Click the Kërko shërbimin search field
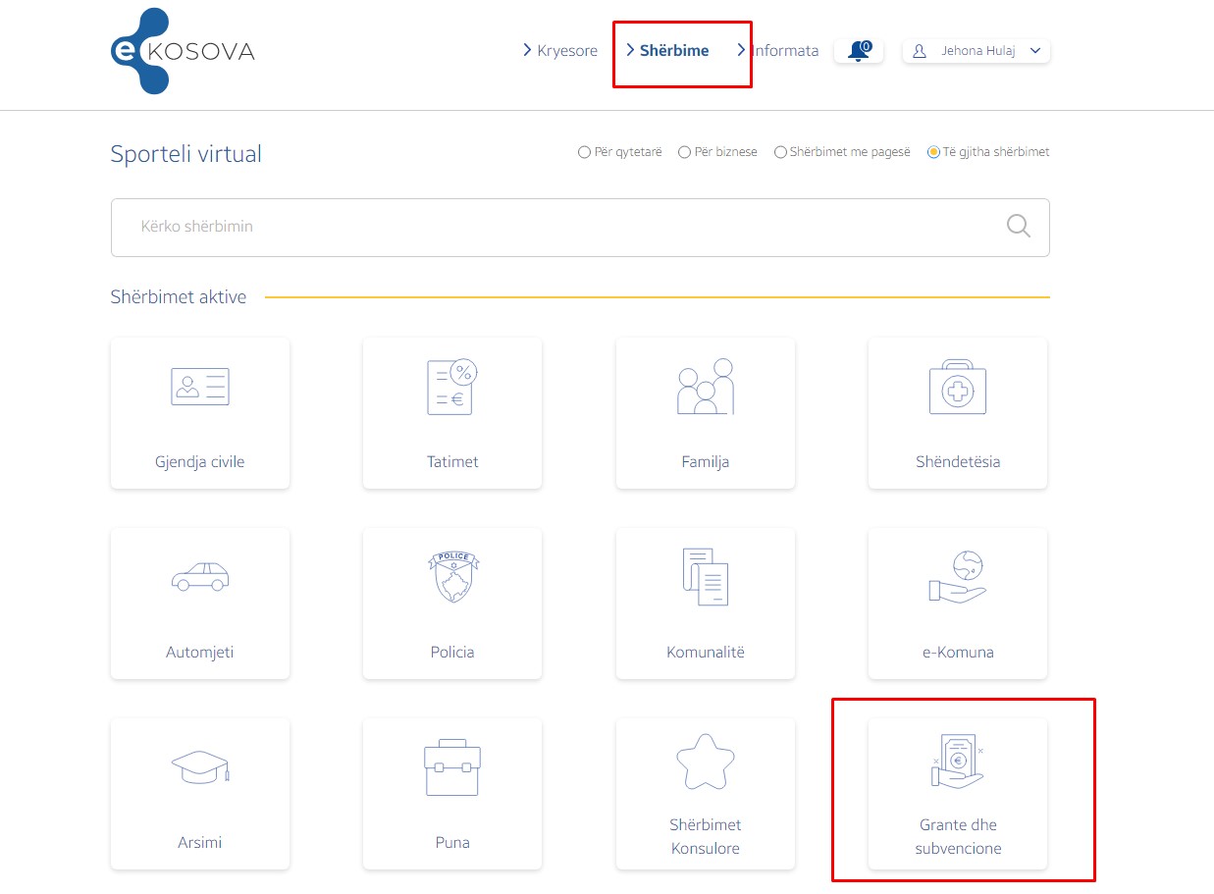The height and width of the screenshot is (894, 1214). 550,227
